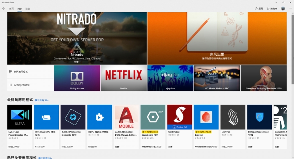The height and width of the screenshot is (159, 294).
Task: Open search with the magnifier icon
Action: click(x=259, y=9)
